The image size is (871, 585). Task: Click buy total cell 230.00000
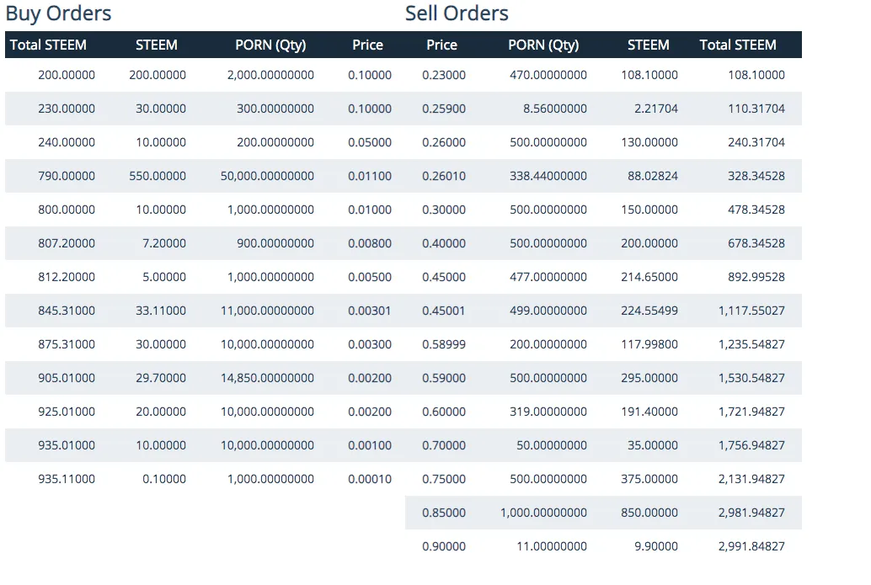click(67, 109)
